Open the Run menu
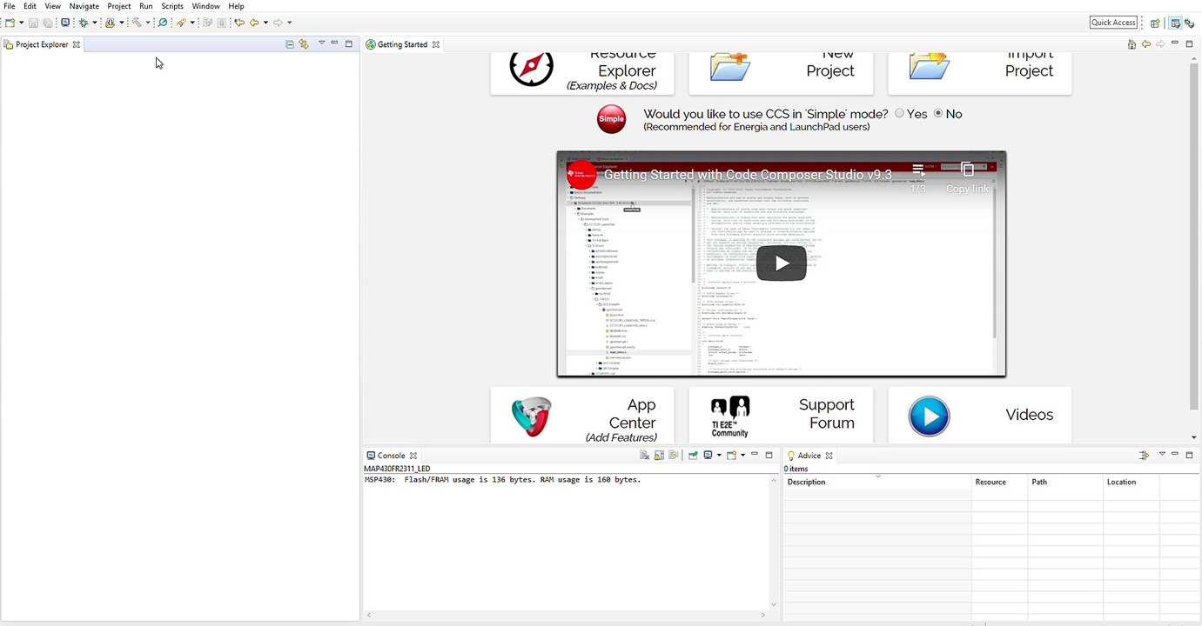The image size is (1202, 626). tap(146, 6)
